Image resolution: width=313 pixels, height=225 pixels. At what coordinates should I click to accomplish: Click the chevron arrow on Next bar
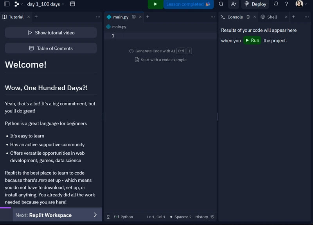(x=95, y=215)
